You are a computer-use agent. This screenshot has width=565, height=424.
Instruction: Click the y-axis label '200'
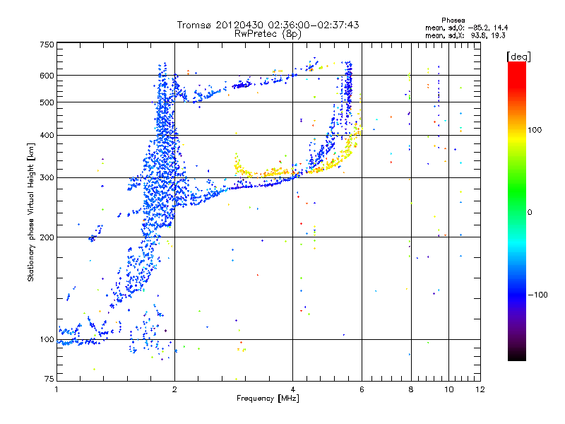(47, 237)
